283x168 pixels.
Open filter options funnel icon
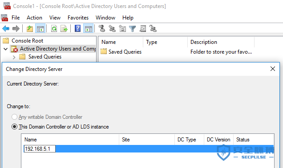(132, 29)
